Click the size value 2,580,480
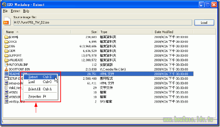 (x=90, y=79)
